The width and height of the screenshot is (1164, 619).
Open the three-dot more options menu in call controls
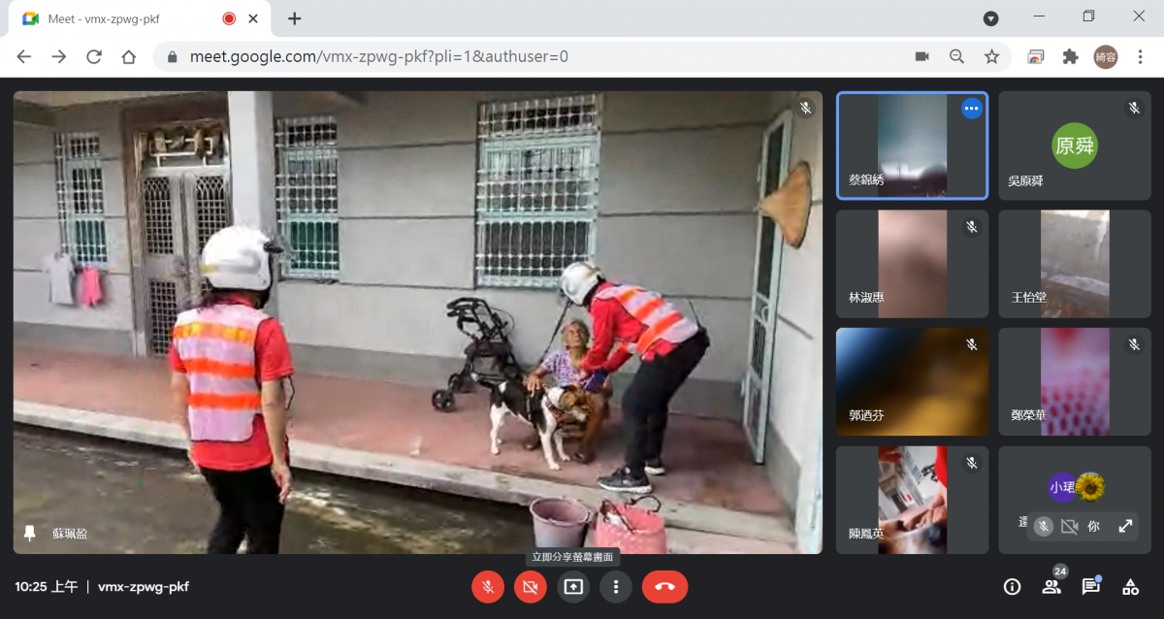[616, 586]
